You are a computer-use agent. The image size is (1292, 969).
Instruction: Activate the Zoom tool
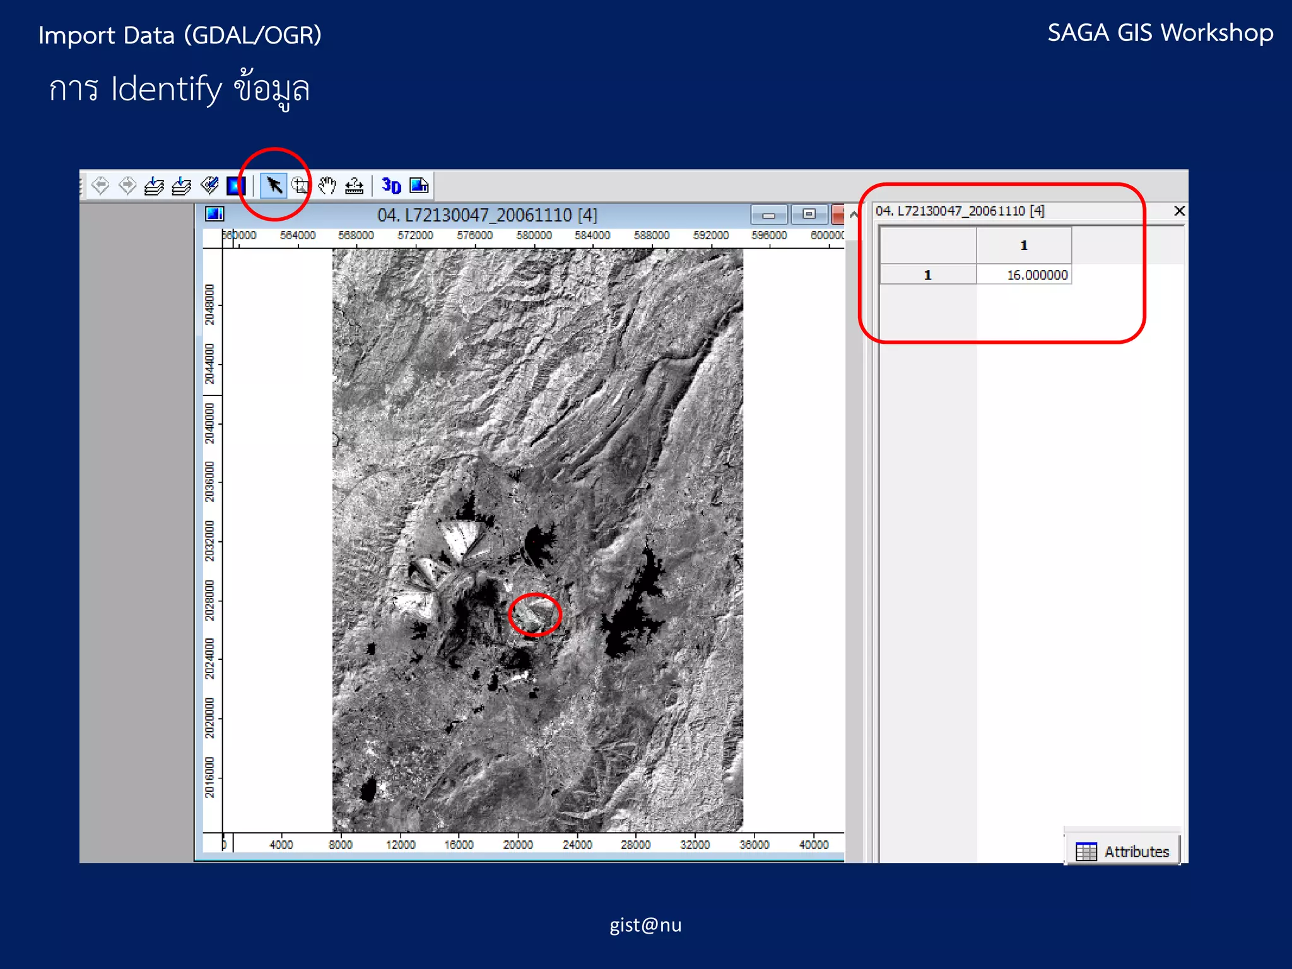click(x=301, y=186)
